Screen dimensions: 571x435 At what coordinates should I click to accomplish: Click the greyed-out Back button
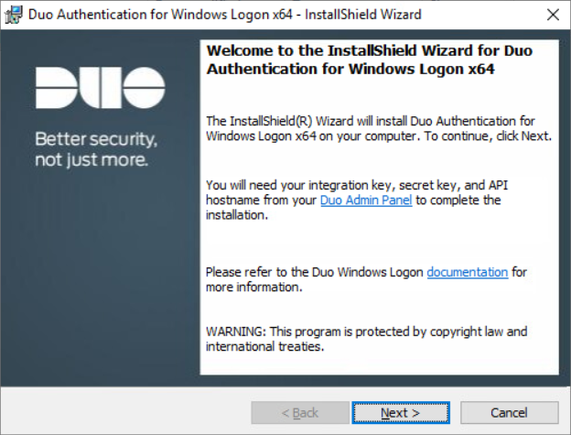coord(299,413)
